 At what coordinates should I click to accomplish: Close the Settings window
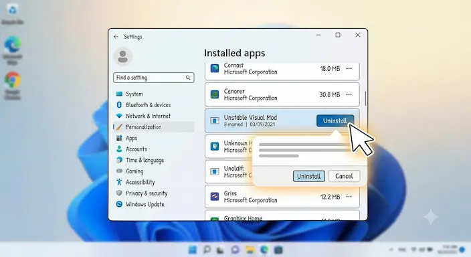pyautogui.click(x=358, y=35)
